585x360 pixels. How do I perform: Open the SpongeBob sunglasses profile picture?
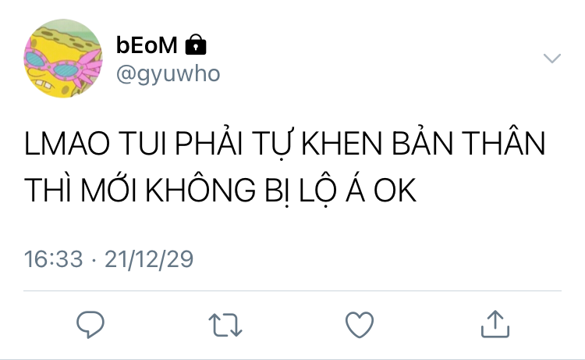[63, 59]
